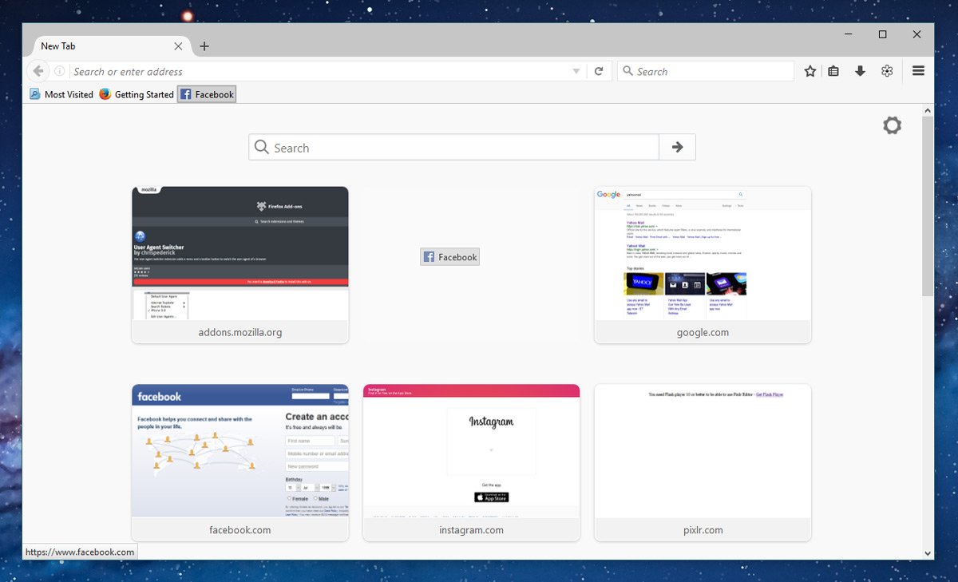958x582 pixels.
Task: Open site identity info icon
Action: 60,71
